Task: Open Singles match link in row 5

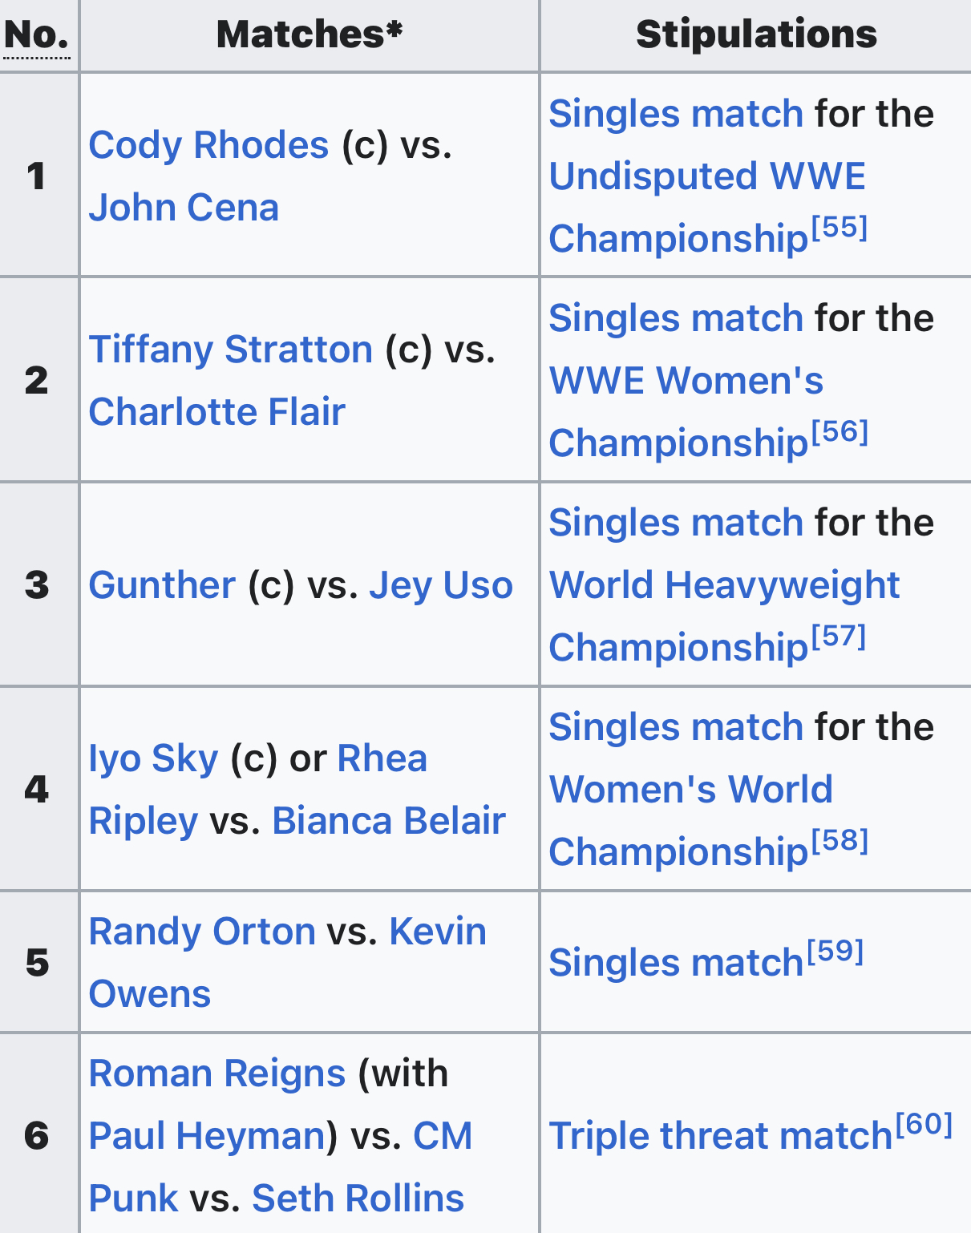Action: click(676, 963)
